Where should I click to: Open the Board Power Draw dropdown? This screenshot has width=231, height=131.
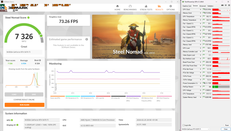(x=200, y=62)
